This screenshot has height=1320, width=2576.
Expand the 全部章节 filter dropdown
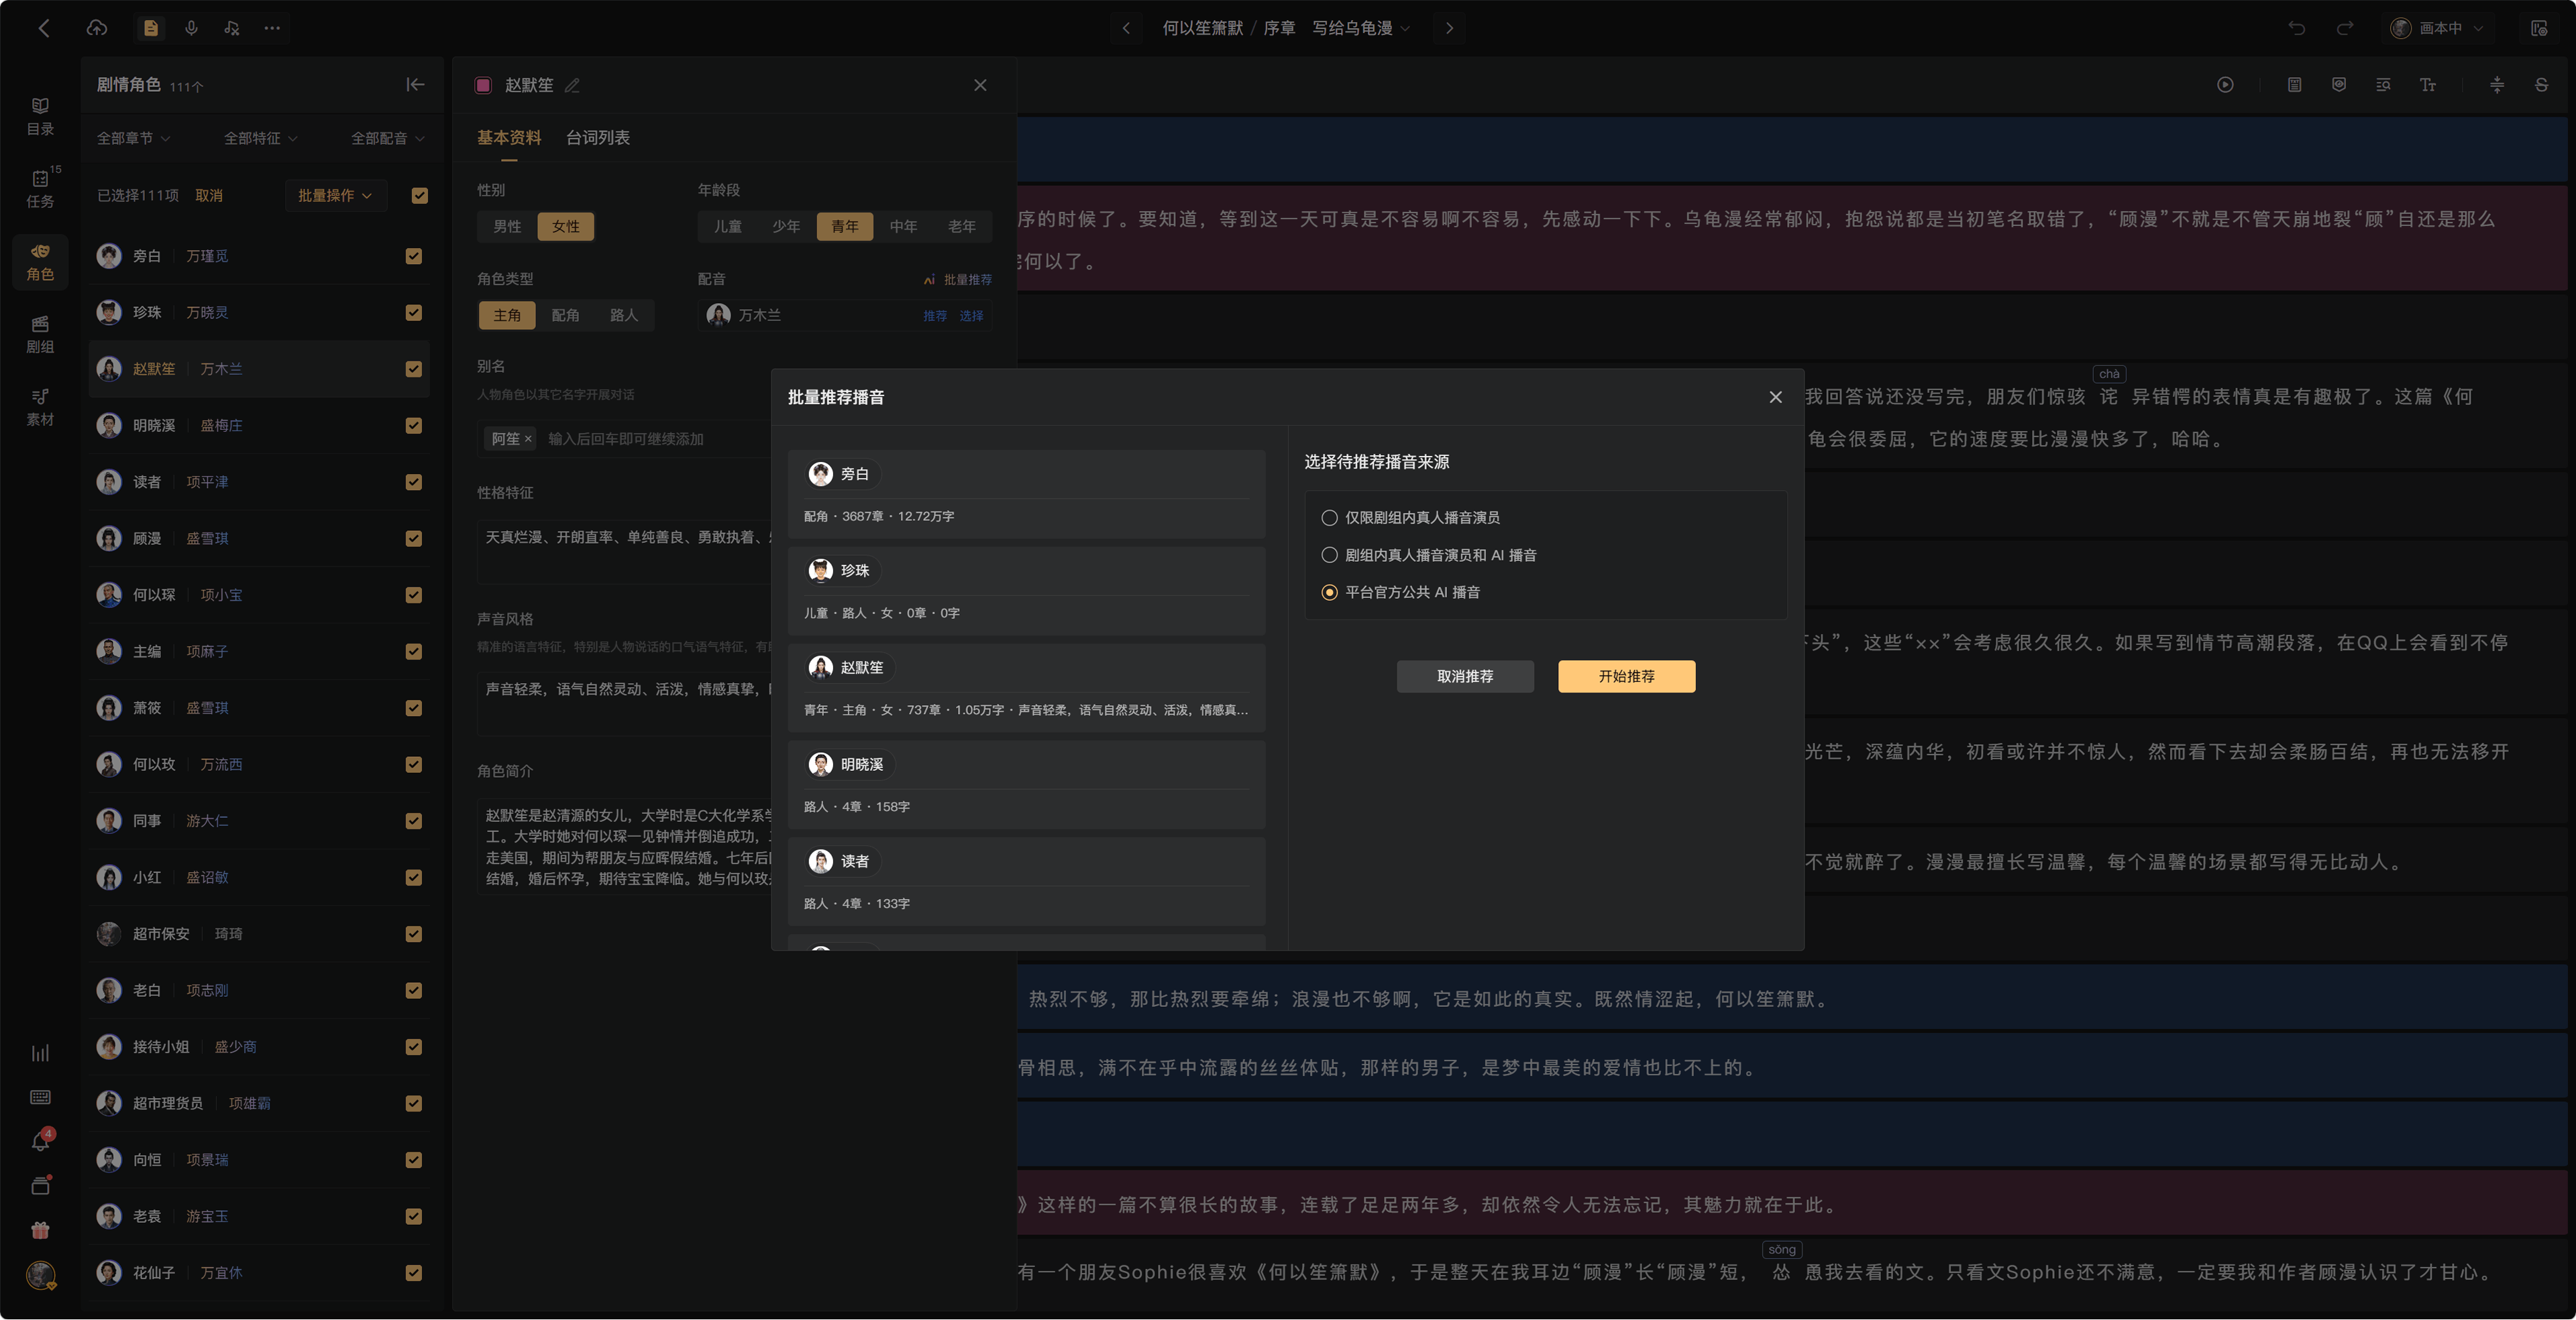click(x=134, y=139)
